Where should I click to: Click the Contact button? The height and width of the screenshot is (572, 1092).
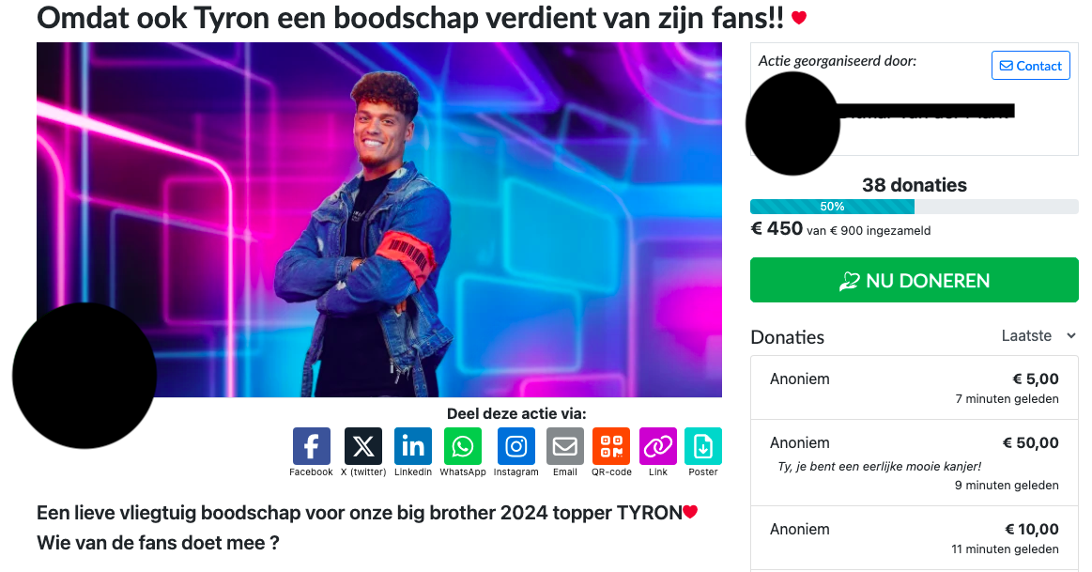click(1031, 66)
